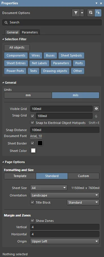104x257 pixels.
Task: Click the All objects button
Action: (17, 47)
